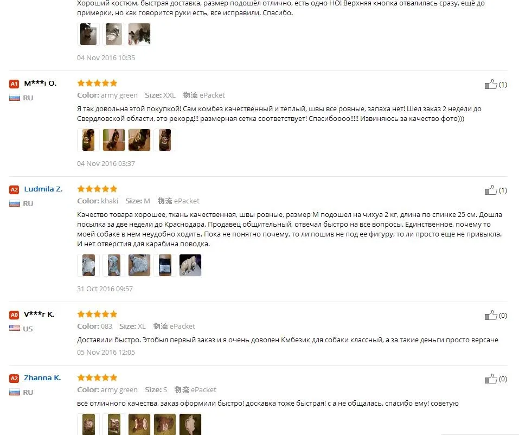Click A1 level badge beside M***i O.

(x=14, y=84)
